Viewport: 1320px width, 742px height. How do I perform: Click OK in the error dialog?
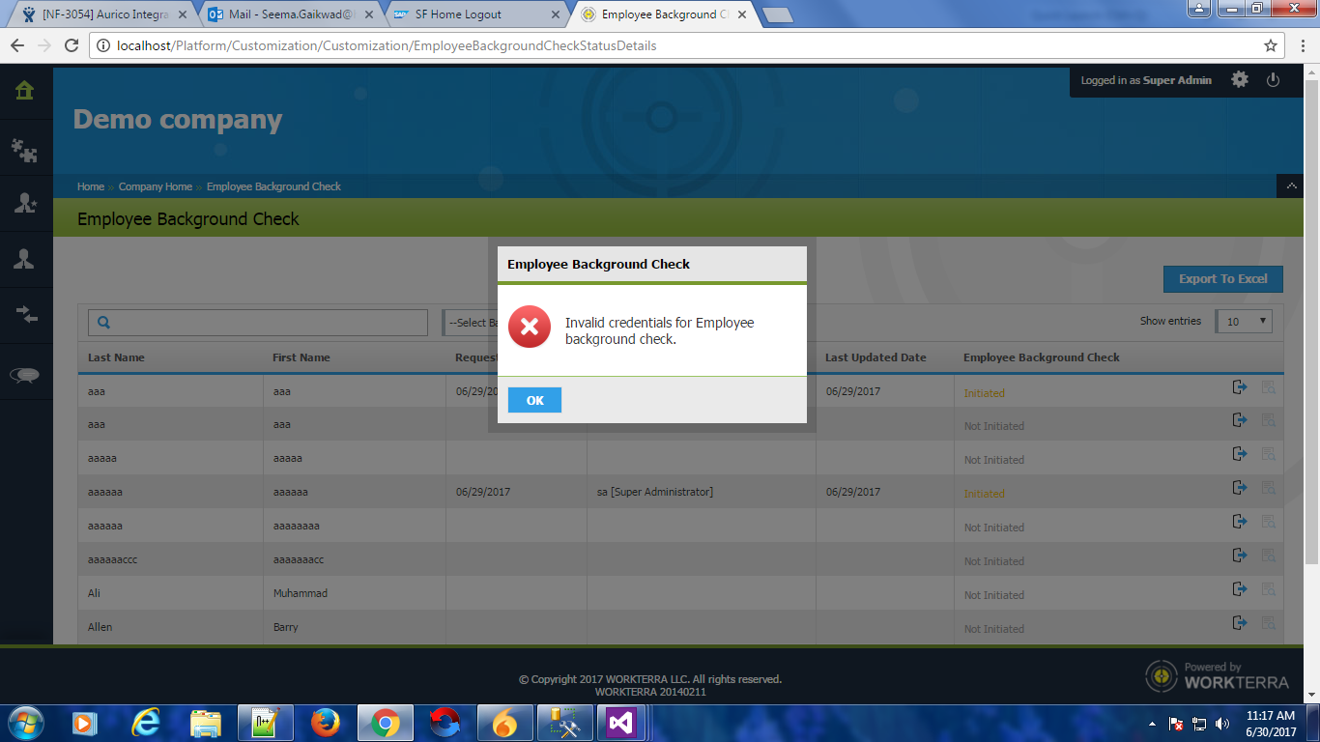pyautogui.click(x=534, y=400)
